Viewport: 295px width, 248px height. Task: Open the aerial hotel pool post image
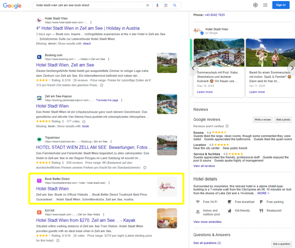(x=219, y=53)
